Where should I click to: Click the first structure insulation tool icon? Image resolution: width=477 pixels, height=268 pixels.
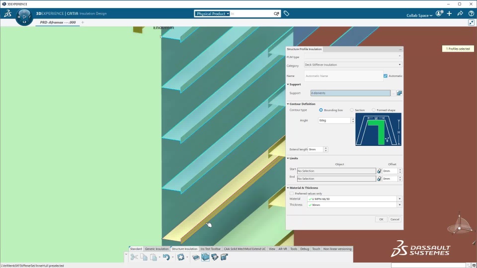pos(196,257)
